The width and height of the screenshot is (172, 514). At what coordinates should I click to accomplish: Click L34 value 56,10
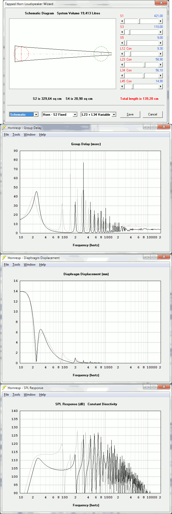click(x=159, y=70)
